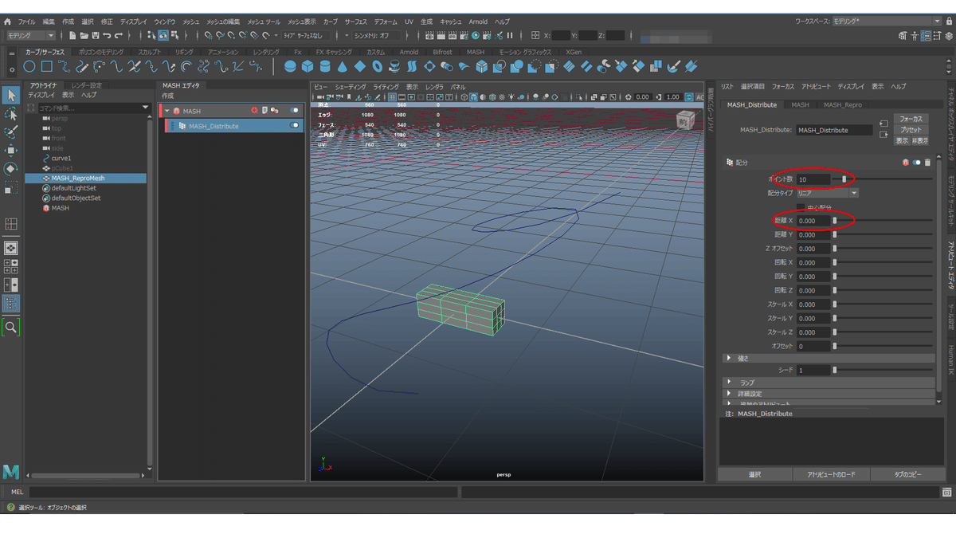
Task: Collapse the MASH network in MASH エディタ
Action: click(x=167, y=111)
